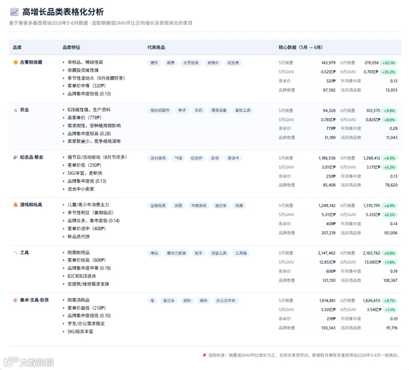409x370 pixels.
Task: Click the bullet 受建筑/维修需求支撑
Action: point(88,284)
